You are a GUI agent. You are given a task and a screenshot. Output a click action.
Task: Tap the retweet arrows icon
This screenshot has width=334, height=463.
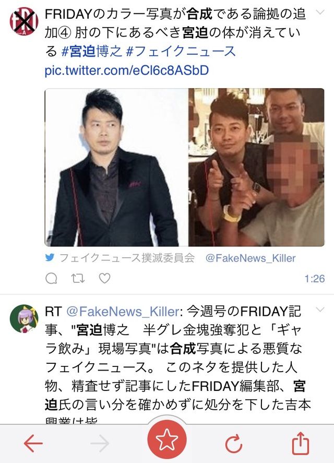[x=78, y=278]
